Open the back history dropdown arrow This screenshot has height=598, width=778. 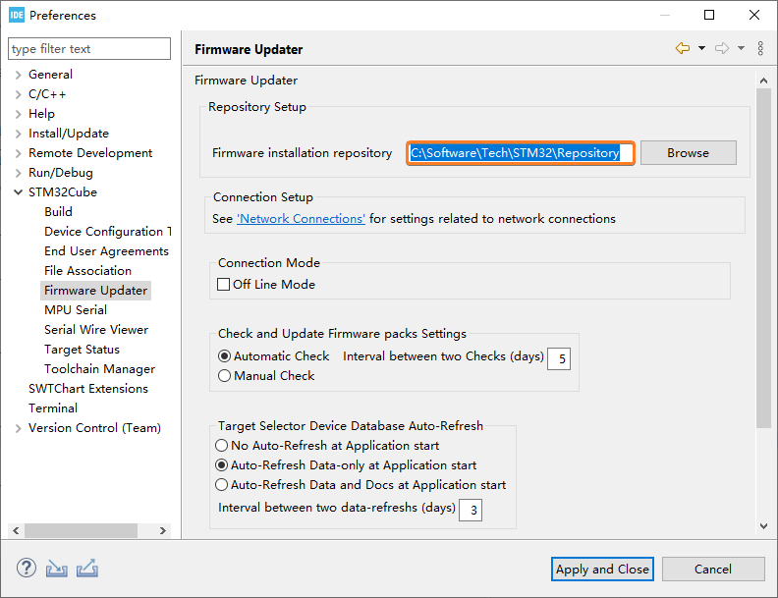click(701, 48)
